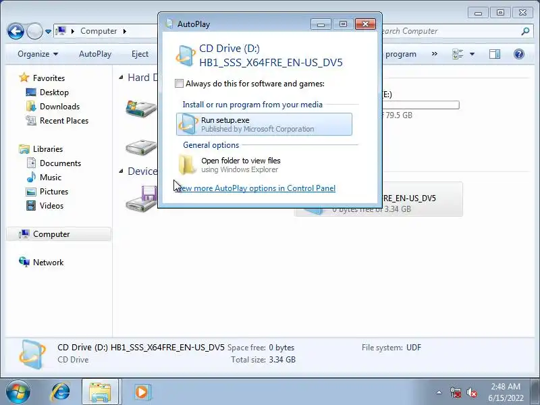Launch Windows Media Player from the taskbar
540x405 pixels.
click(x=142, y=392)
